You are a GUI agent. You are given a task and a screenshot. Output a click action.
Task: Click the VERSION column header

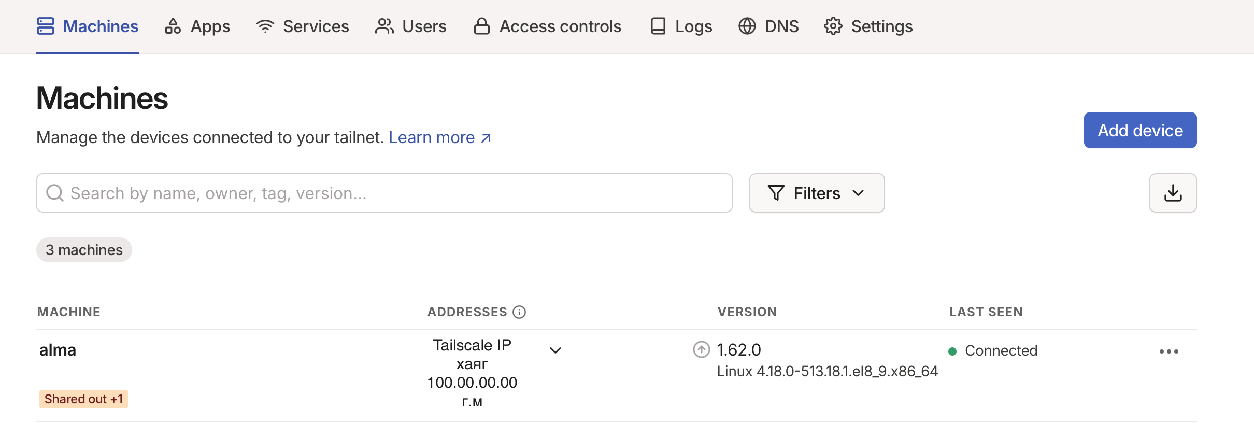[x=747, y=312]
